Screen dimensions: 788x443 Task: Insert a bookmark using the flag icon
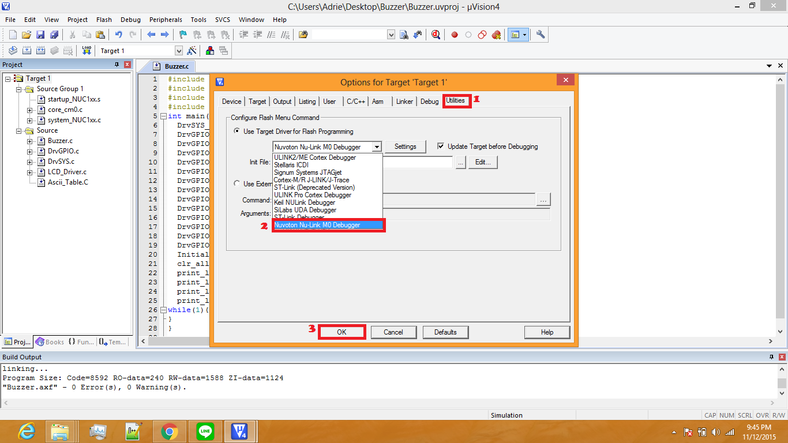tap(183, 35)
